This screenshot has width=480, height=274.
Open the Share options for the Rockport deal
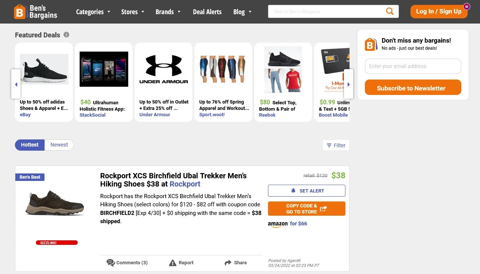click(228, 263)
